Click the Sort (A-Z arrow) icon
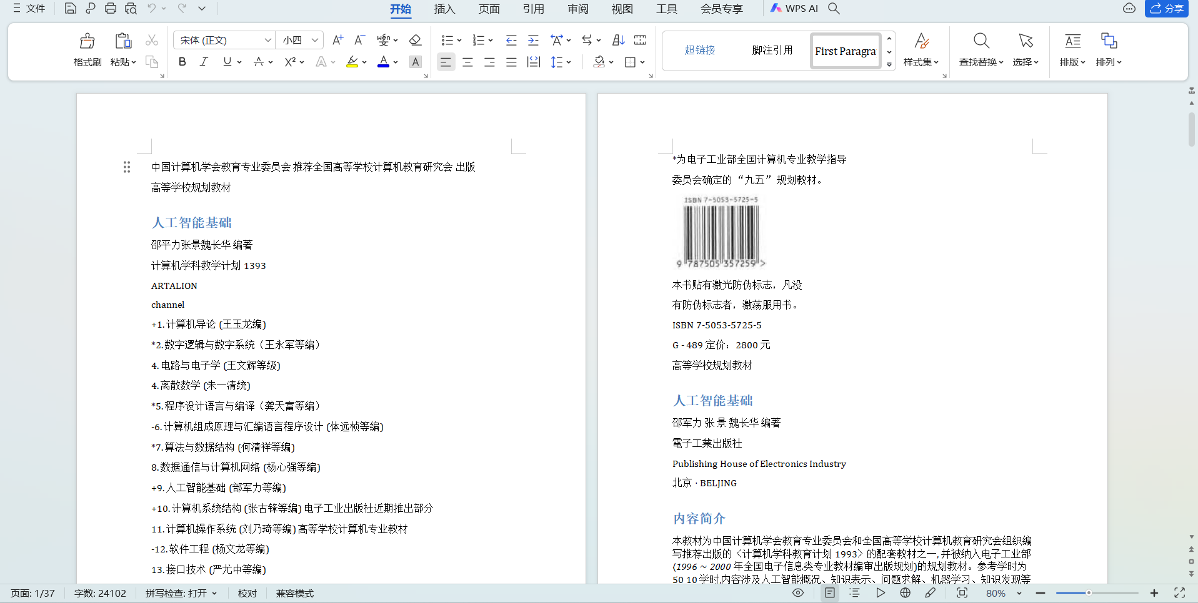1198x603 pixels. click(x=618, y=41)
